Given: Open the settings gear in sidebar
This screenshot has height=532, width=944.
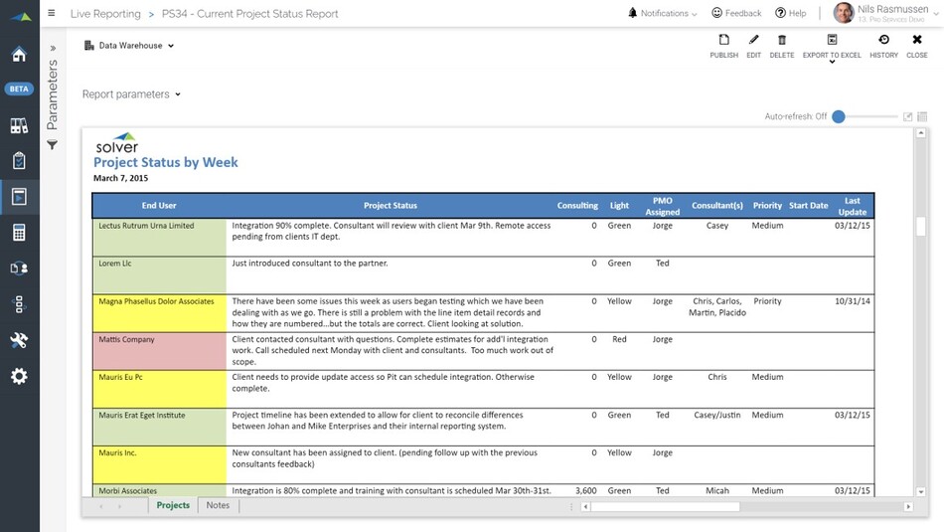Looking at the screenshot, I should pyautogui.click(x=19, y=376).
